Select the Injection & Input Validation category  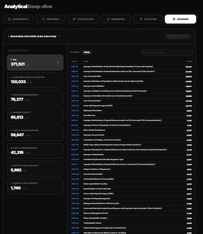[x=35, y=80]
